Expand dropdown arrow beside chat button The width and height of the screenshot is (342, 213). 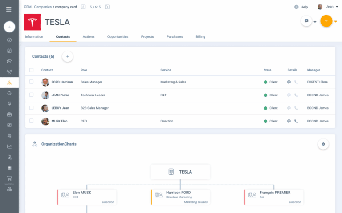315,22
